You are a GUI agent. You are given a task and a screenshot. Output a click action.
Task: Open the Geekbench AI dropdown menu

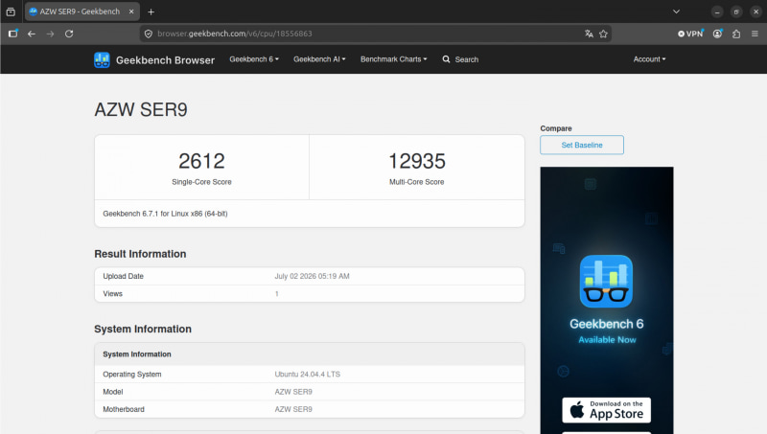click(319, 59)
